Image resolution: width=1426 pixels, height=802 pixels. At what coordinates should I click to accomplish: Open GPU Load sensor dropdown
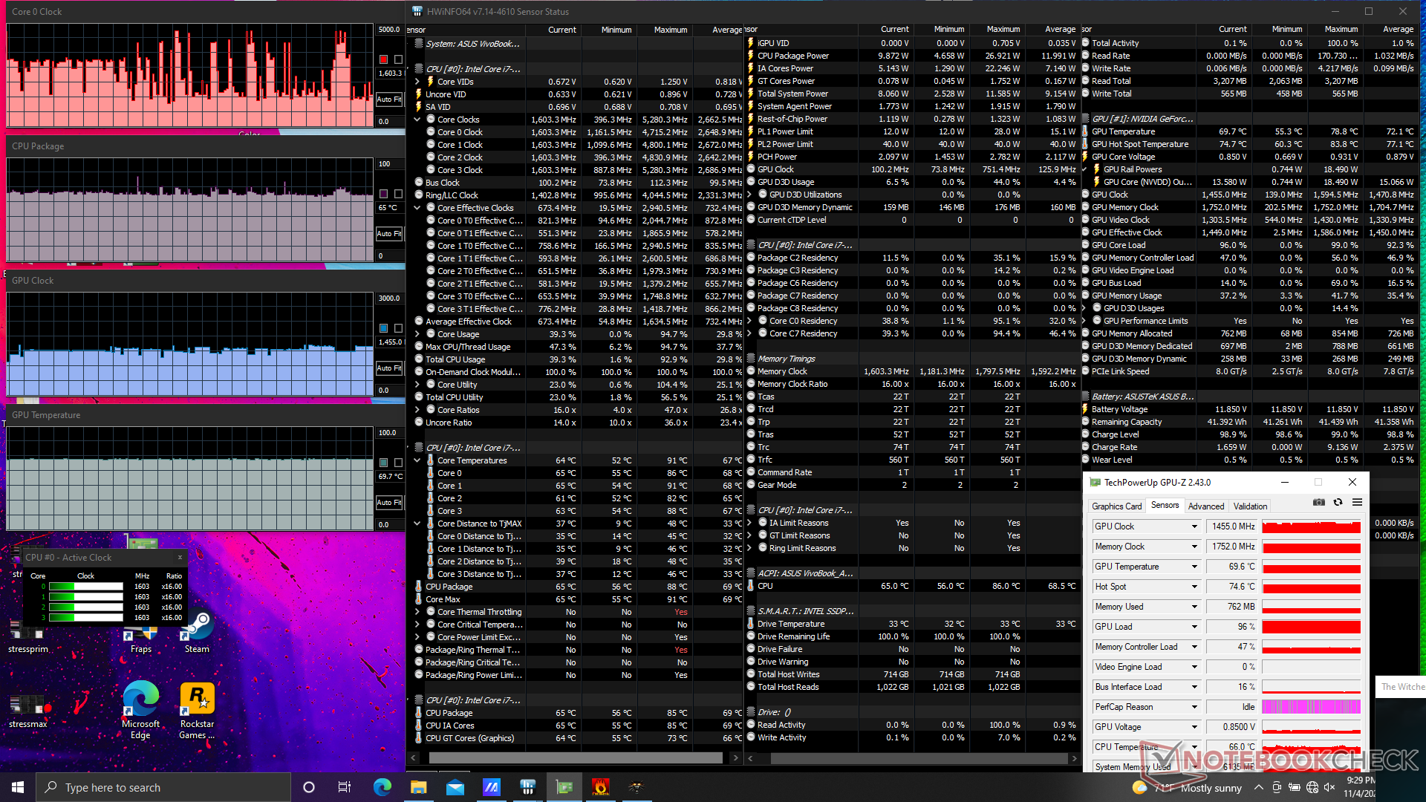(x=1194, y=627)
